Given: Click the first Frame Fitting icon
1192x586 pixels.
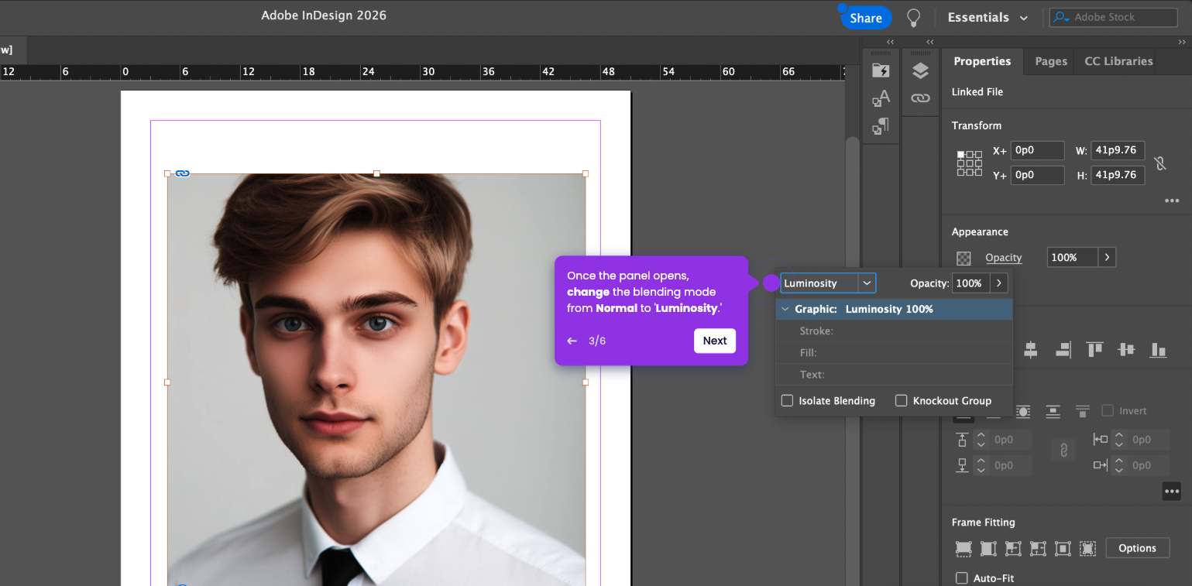Looking at the screenshot, I should pos(964,548).
